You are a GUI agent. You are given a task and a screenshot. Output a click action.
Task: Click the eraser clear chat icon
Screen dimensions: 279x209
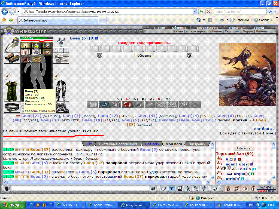(x=163, y=188)
